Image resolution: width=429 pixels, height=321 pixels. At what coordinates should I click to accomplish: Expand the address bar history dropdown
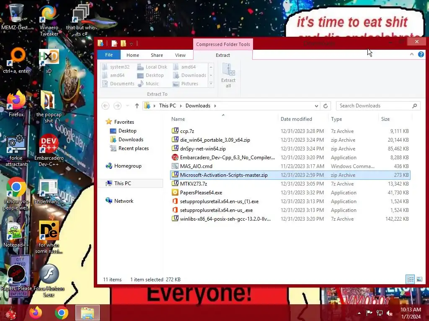[x=316, y=106]
